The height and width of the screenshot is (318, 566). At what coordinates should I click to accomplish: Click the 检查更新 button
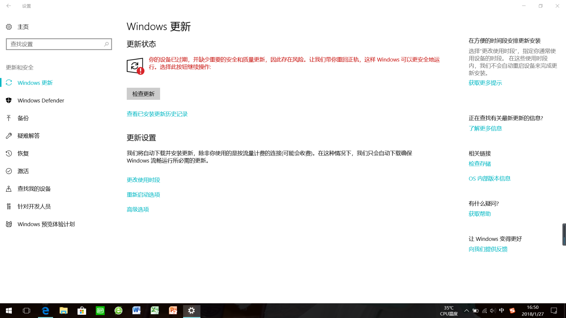click(143, 94)
